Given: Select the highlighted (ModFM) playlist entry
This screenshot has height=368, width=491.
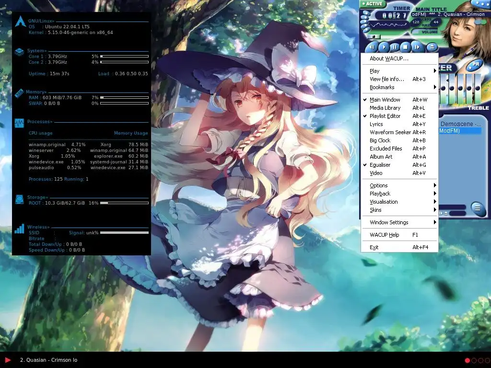Looking at the screenshot, I should (x=460, y=131).
